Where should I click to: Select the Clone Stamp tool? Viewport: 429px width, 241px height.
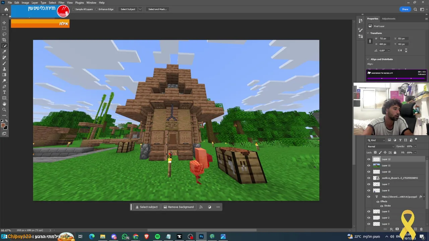tap(4, 69)
